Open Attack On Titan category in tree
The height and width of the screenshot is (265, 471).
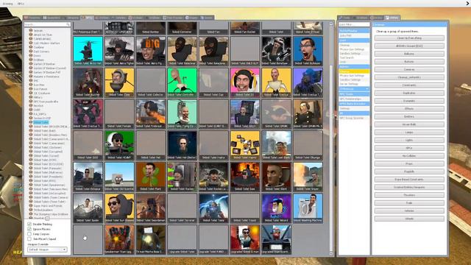pyautogui.click(x=43, y=35)
